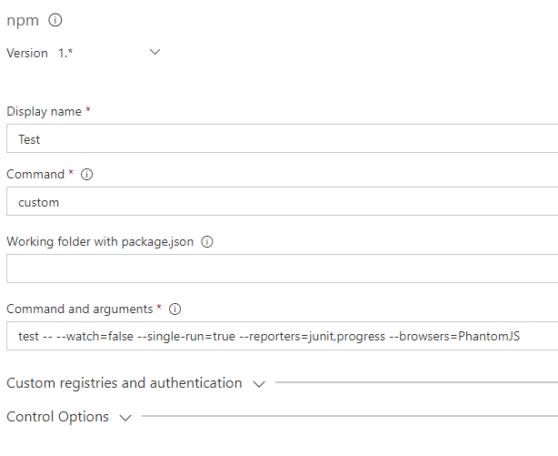Click the Command and arguments label
The height and width of the screenshot is (456, 558).
(80, 309)
